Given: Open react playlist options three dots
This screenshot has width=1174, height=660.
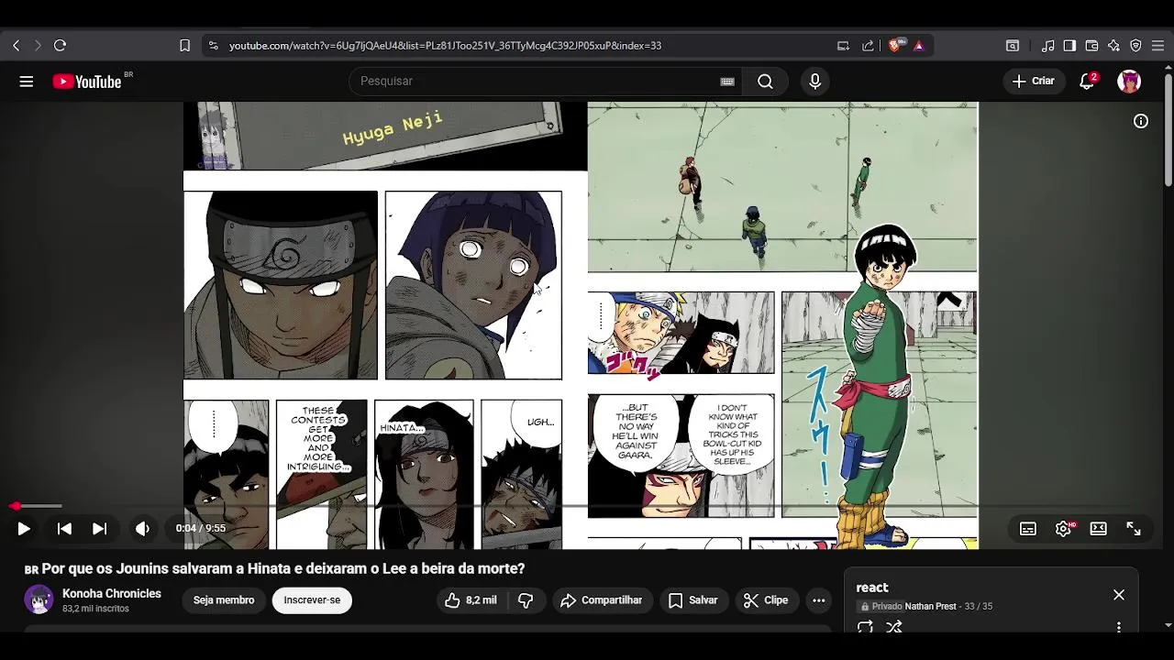Looking at the screenshot, I should [x=1119, y=627].
